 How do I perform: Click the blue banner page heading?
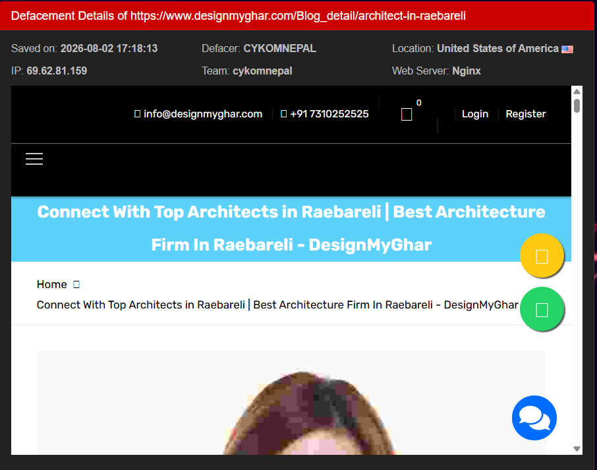(291, 229)
